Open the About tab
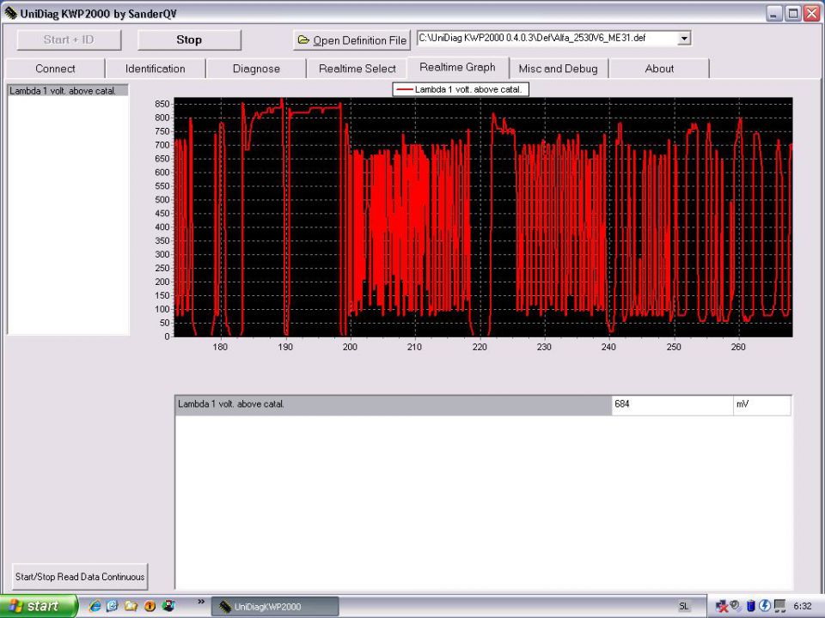The image size is (825, 618). click(x=659, y=69)
